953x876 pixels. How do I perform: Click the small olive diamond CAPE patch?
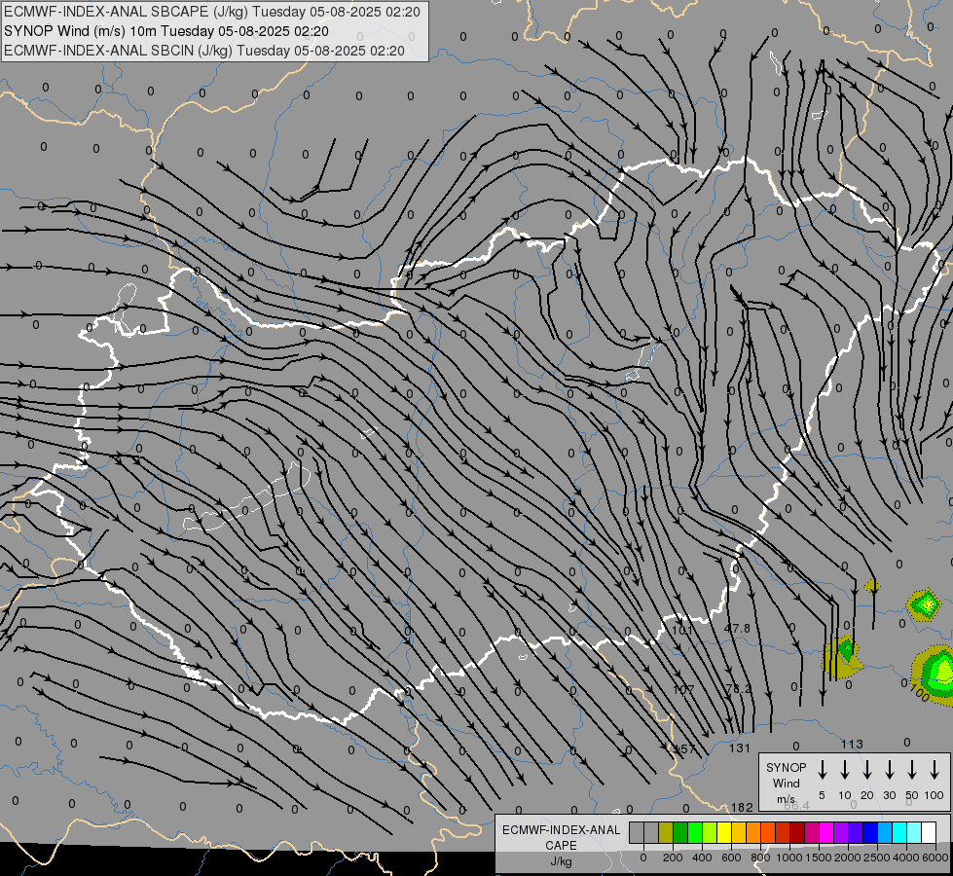pyautogui.click(x=872, y=587)
